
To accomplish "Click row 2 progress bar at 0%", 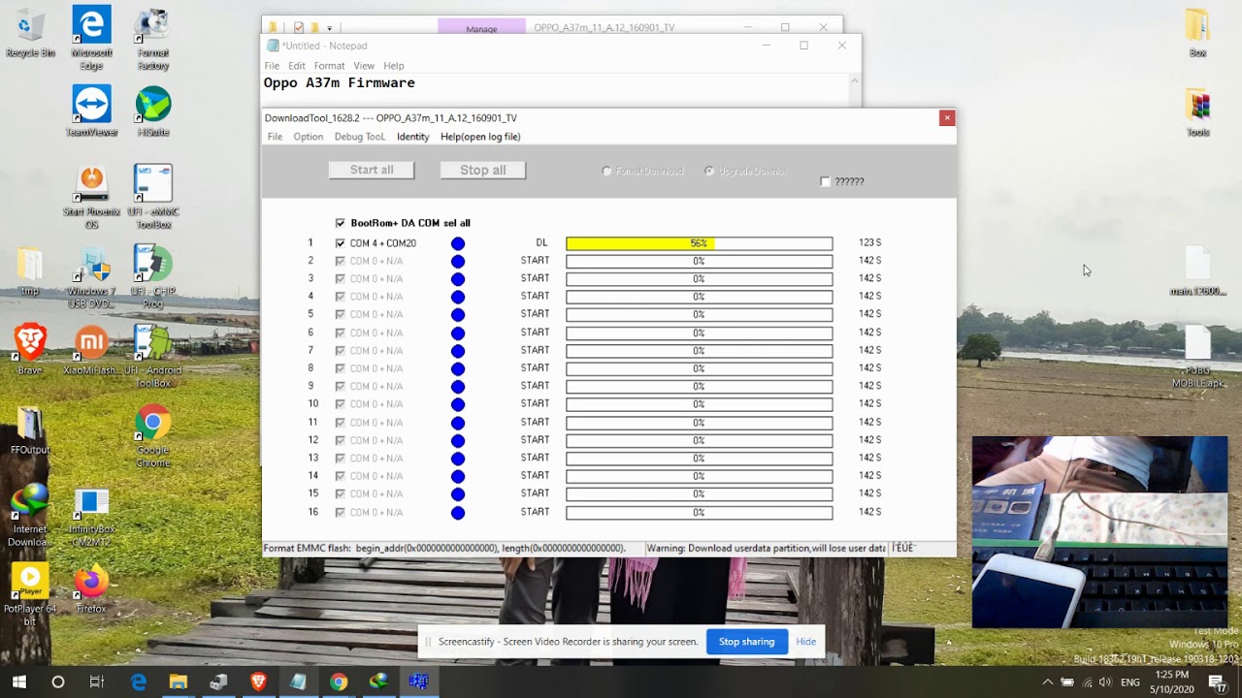I will (x=699, y=261).
